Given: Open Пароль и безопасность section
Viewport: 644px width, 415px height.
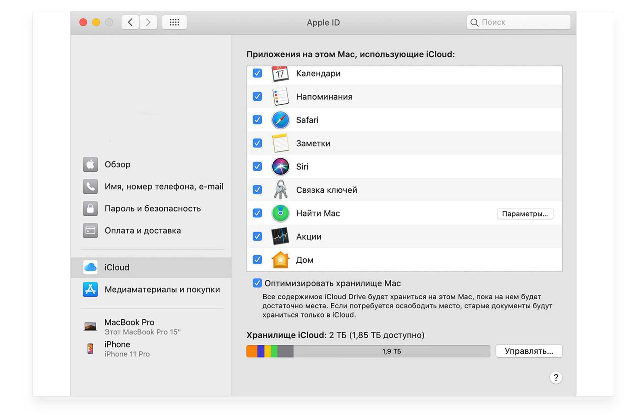Looking at the screenshot, I should tap(151, 208).
